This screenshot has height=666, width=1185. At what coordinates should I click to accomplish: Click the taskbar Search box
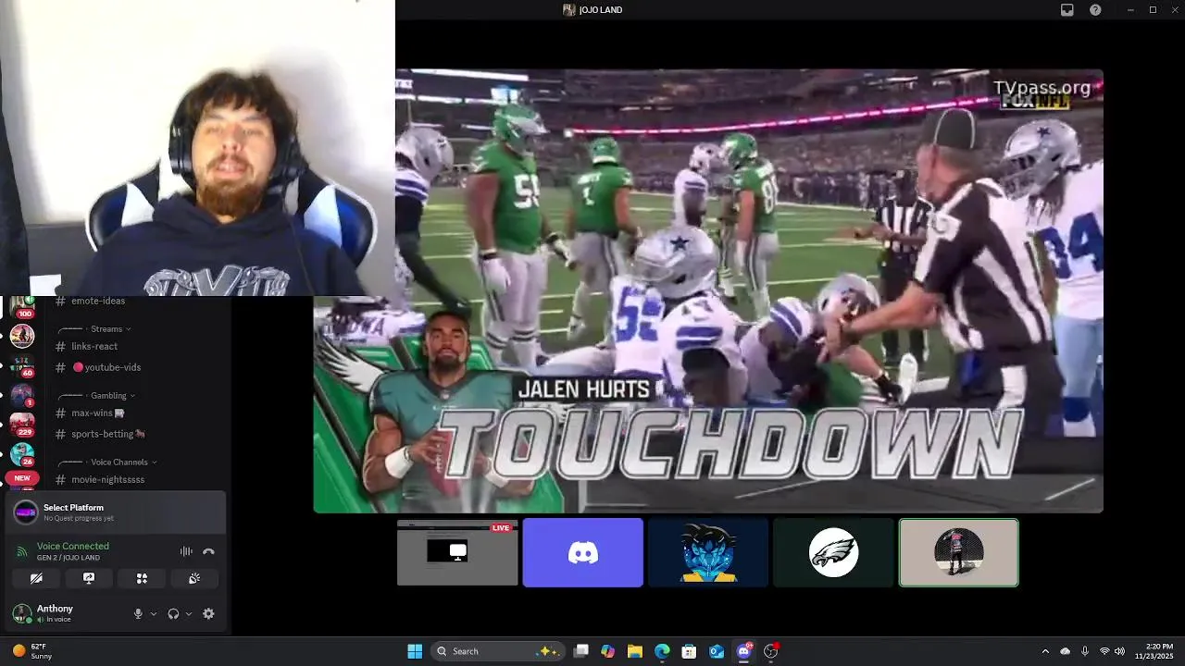pyautogui.click(x=498, y=651)
